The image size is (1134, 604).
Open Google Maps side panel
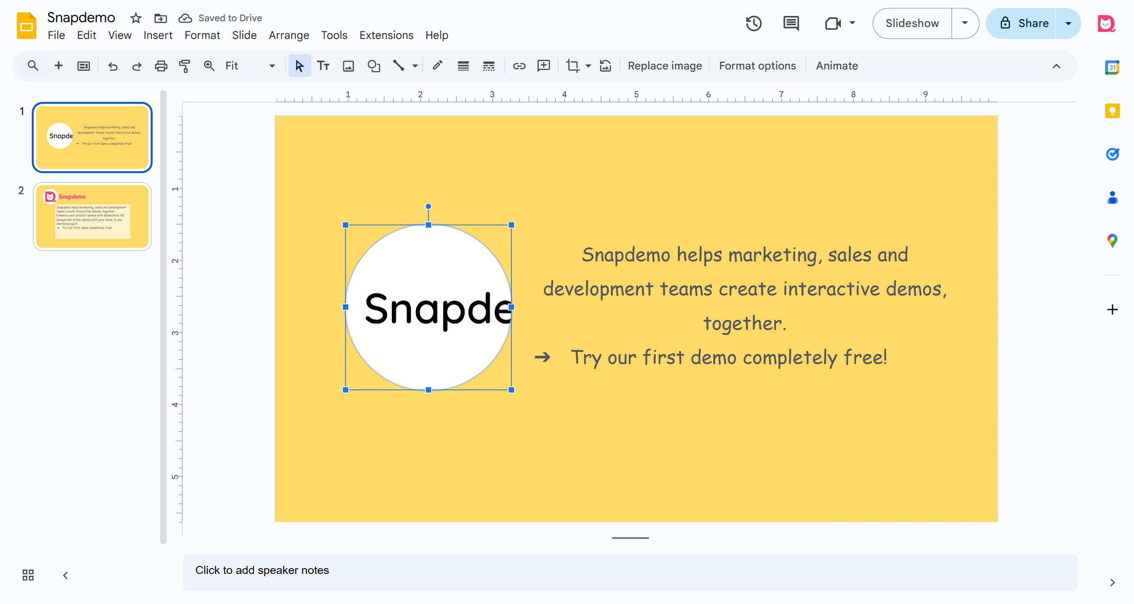pyautogui.click(x=1112, y=241)
